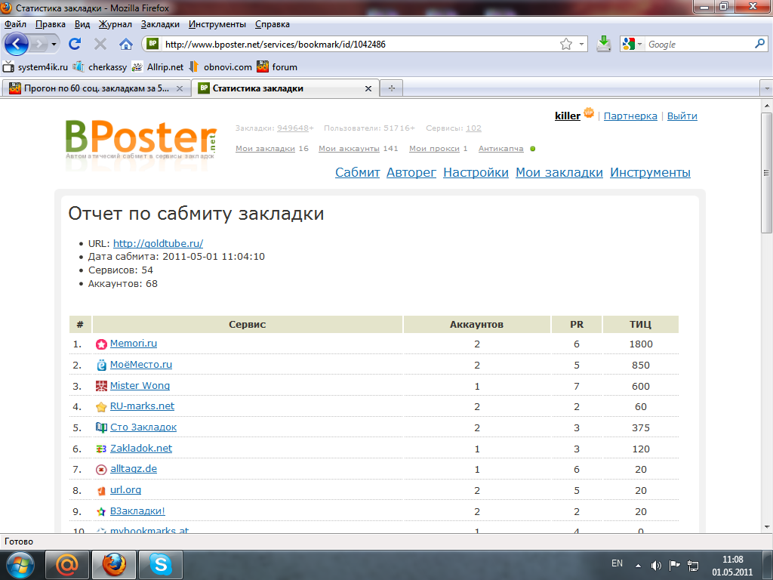Screen dimensions: 773x580
Task: Click the BPoster logo
Action: click(141, 139)
